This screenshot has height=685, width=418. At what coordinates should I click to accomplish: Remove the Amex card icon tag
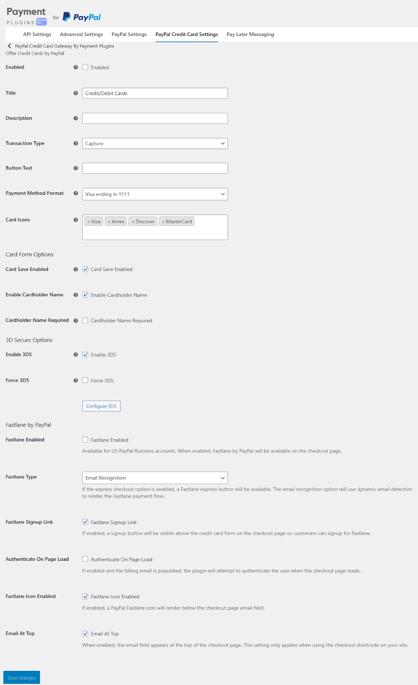[109, 222]
